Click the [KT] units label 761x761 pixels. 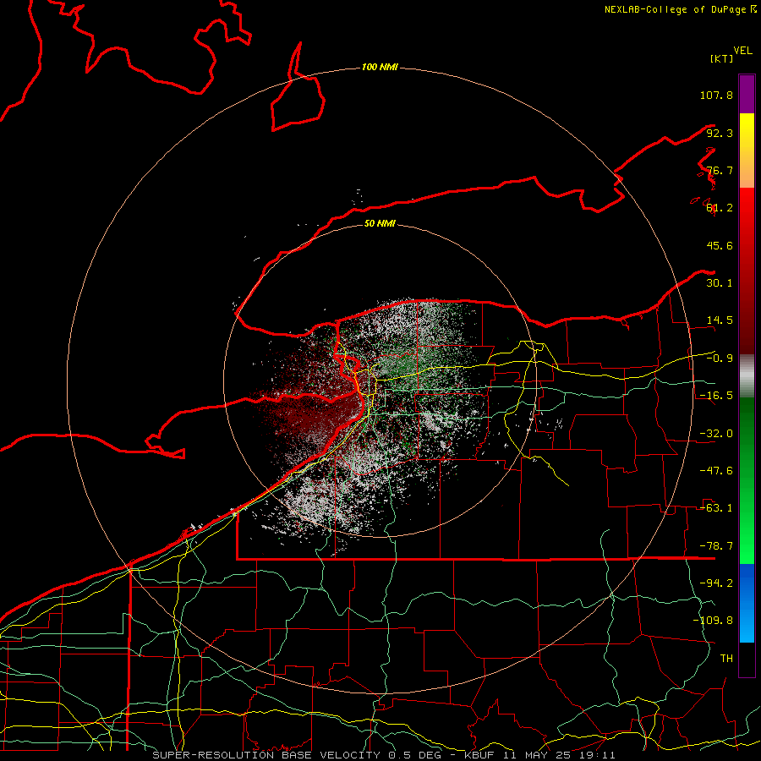pos(721,58)
